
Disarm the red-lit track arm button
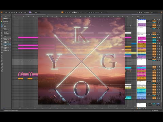pos(159,40)
